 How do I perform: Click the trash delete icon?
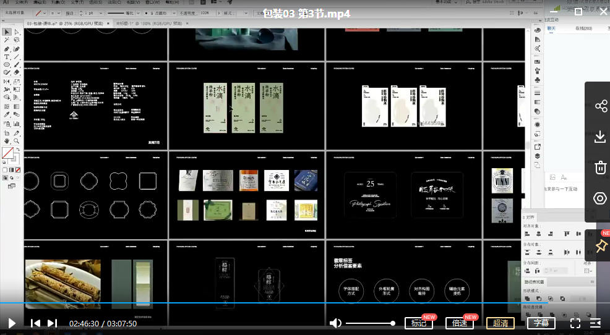pyautogui.click(x=600, y=167)
